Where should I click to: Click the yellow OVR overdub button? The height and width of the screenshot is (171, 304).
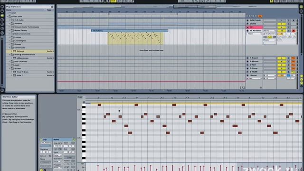113,1
